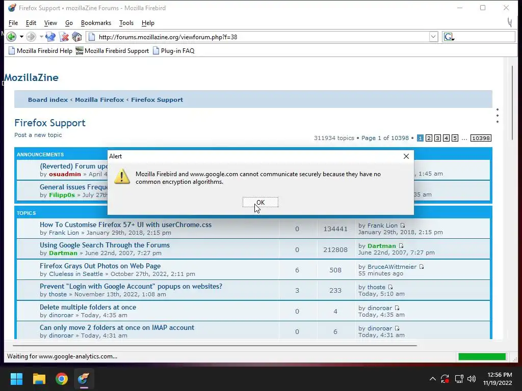The image size is (522, 391).
Task: Open the Edit menu
Action: click(31, 23)
